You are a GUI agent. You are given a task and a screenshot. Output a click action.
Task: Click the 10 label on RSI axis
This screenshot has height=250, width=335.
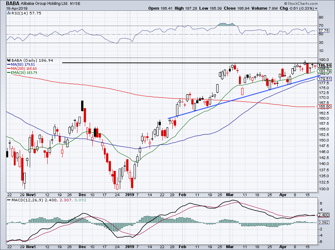click(x=321, y=51)
